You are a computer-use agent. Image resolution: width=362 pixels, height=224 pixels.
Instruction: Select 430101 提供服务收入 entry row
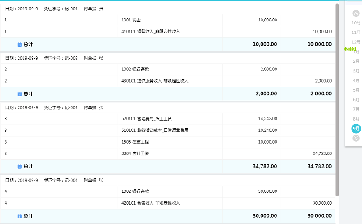pos(168,81)
